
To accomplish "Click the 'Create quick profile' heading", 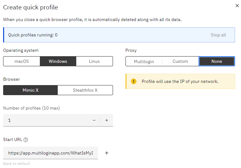I will pyautogui.click(x=30, y=8).
